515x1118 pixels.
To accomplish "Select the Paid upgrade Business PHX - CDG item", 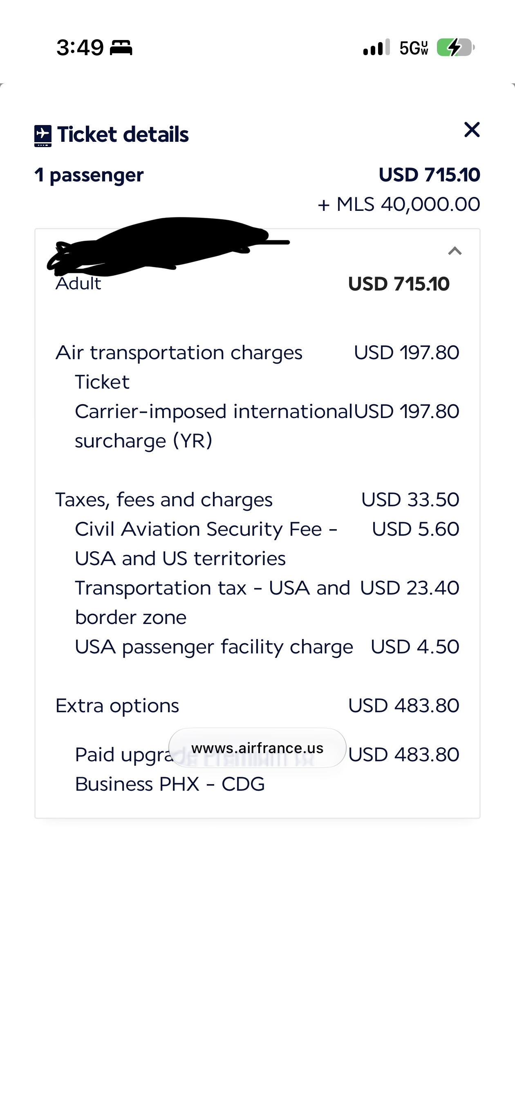I will point(266,769).
